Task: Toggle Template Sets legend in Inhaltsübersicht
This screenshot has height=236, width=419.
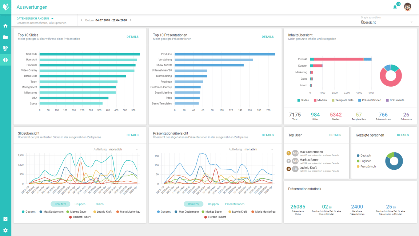Action: coord(342,101)
